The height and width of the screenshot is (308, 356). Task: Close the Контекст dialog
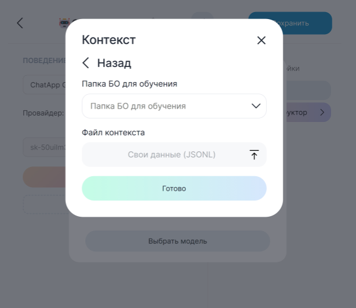261,40
